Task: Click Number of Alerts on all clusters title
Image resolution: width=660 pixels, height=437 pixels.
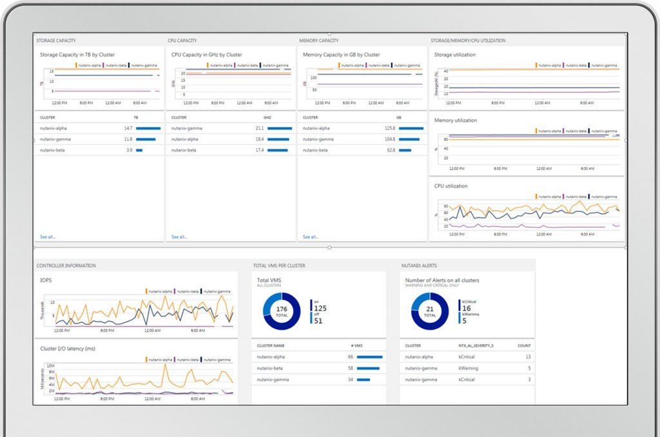Action: coord(442,280)
